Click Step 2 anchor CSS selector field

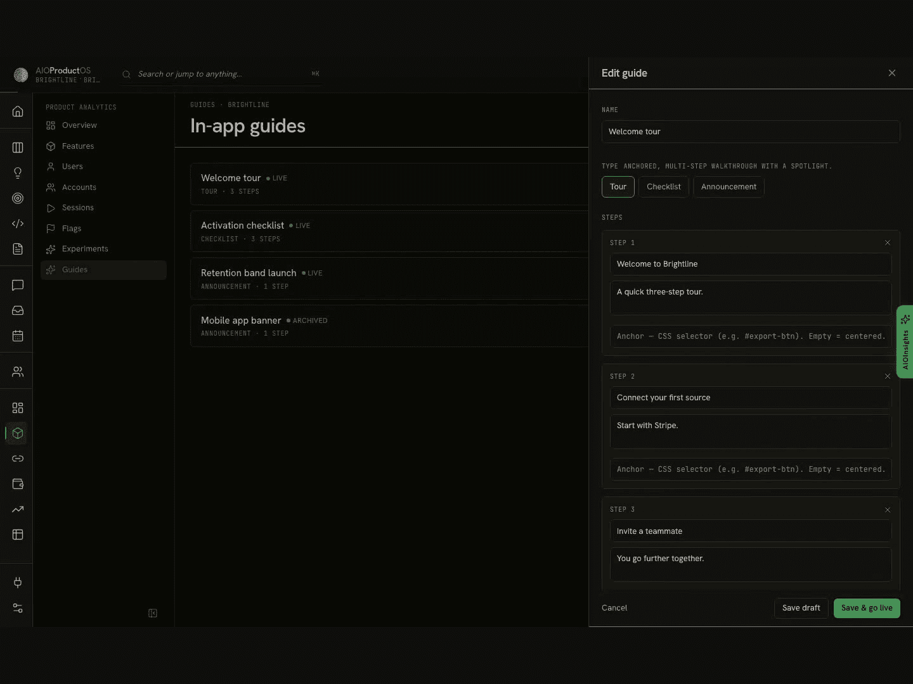[x=751, y=469]
